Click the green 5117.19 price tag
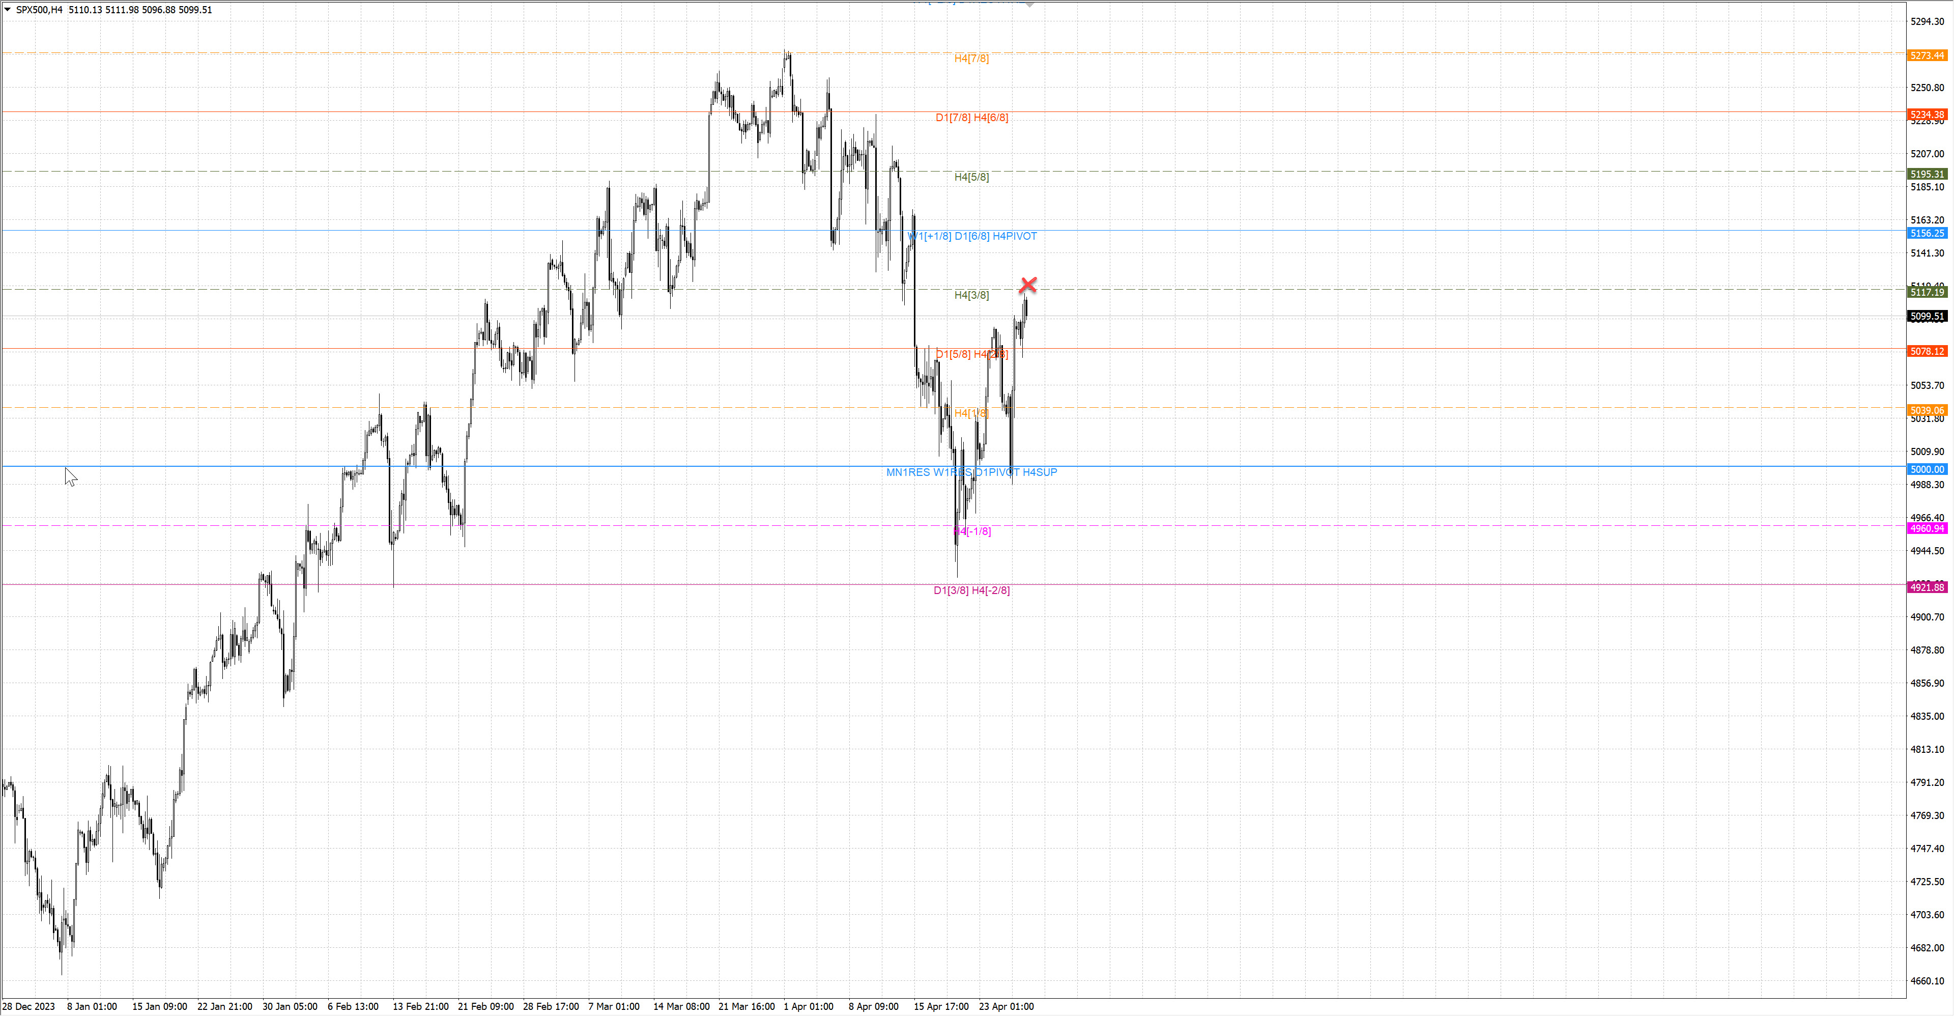This screenshot has height=1016, width=1954. pos(1927,292)
